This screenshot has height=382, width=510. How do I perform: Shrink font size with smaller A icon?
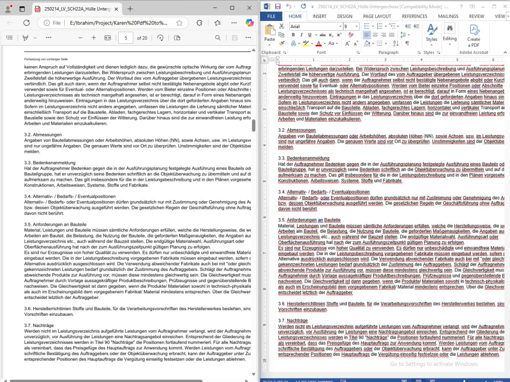tap(356, 43)
